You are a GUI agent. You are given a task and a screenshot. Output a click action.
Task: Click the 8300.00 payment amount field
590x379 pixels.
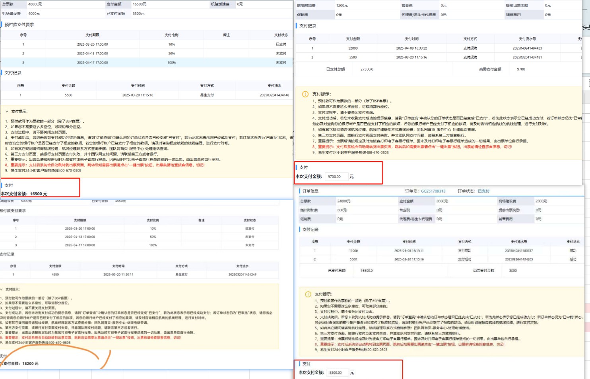[337, 373]
